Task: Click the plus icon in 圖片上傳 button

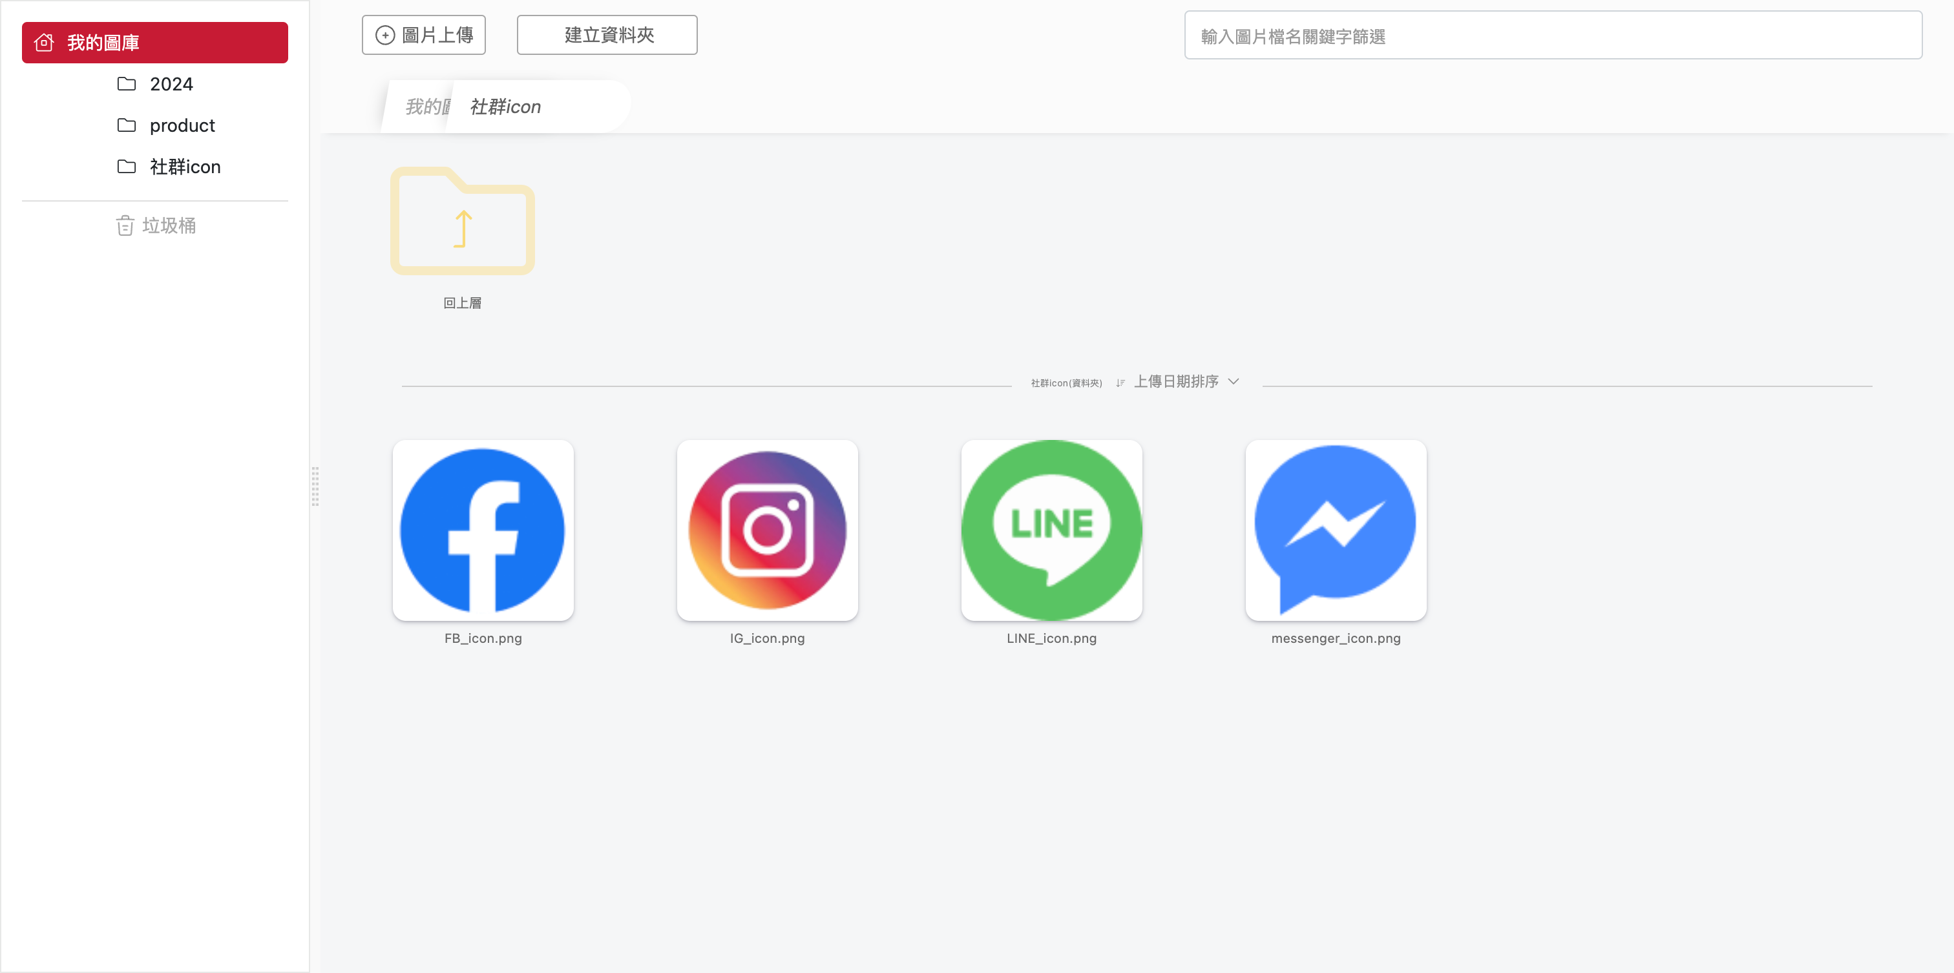Action: pyautogui.click(x=385, y=35)
